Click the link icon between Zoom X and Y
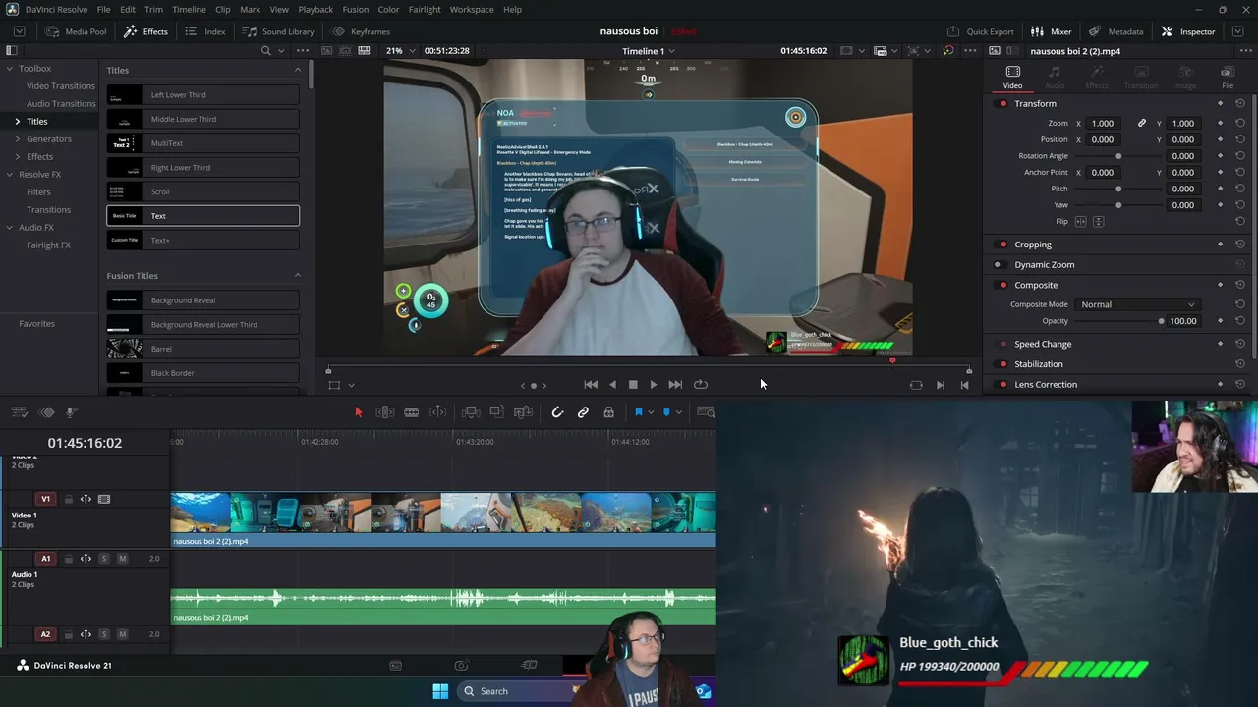 1142,124
